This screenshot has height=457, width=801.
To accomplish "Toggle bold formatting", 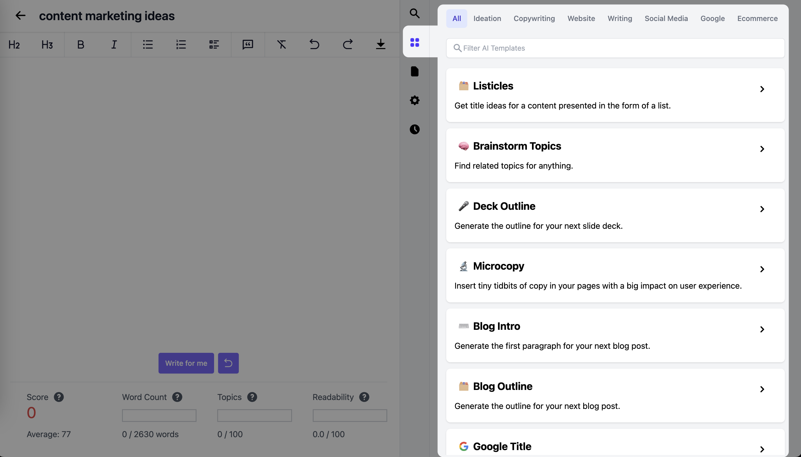I will pos(81,45).
